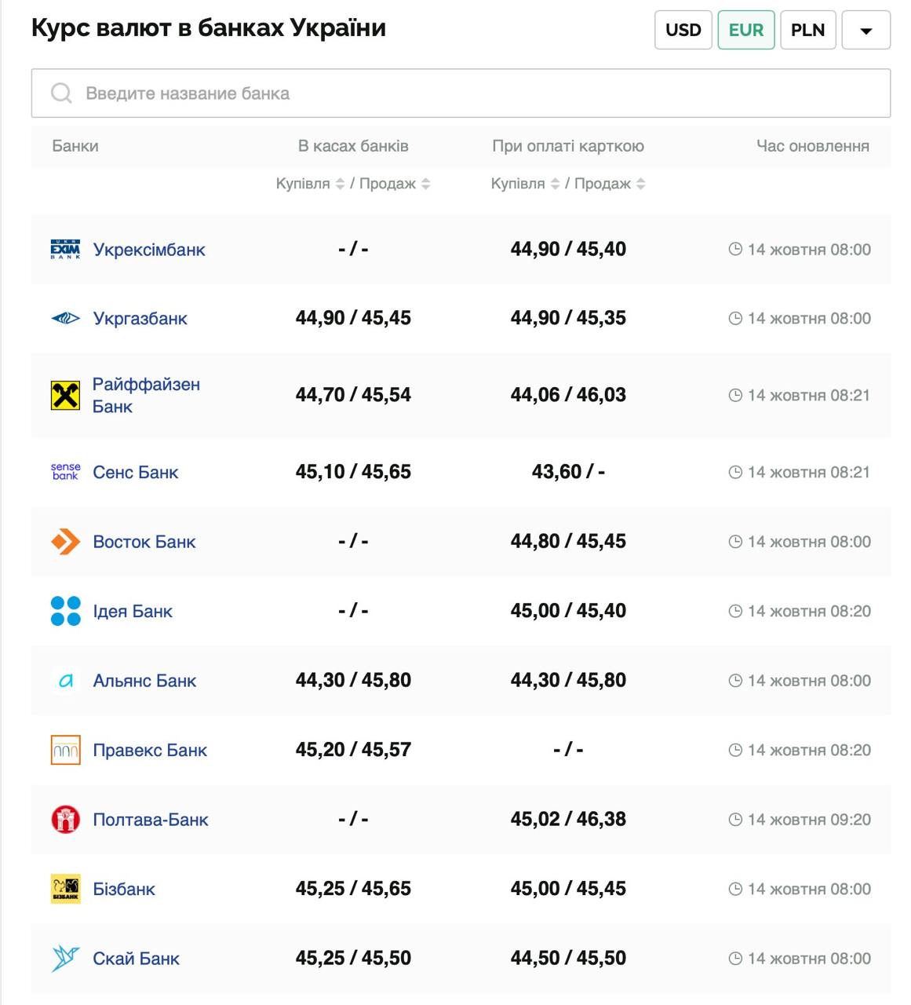The width and height of the screenshot is (911, 1005).
Task: Sort by card payment Купівля rate
Action: pos(555,184)
